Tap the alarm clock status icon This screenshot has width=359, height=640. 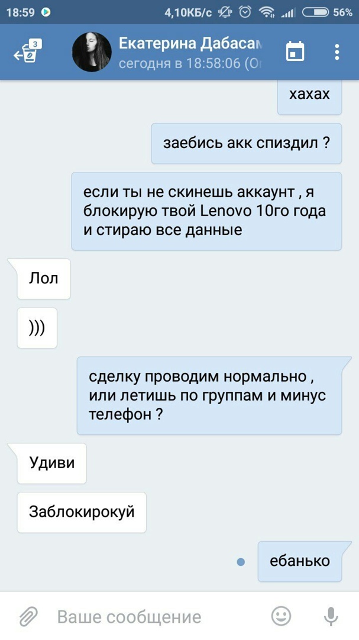point(245,12)
